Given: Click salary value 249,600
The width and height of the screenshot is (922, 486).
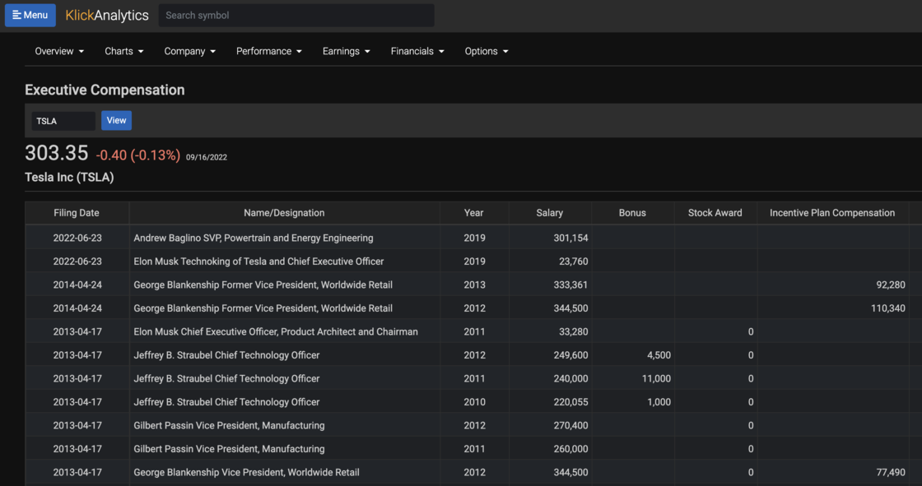Looking at the screenshot, I should click(570, 355).
